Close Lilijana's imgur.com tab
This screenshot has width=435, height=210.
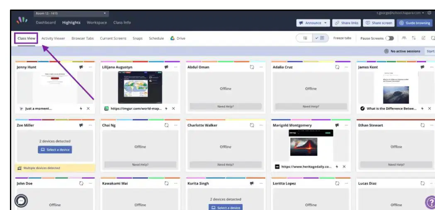[173, 109]
